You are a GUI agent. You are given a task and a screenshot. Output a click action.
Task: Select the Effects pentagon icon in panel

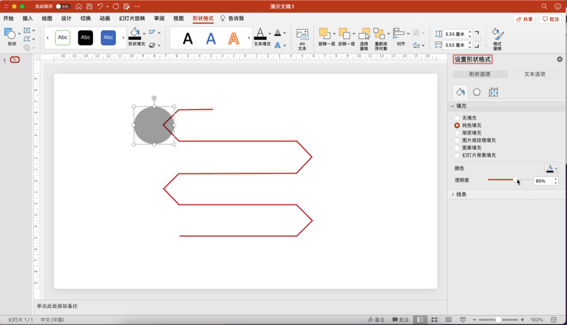coord(476,92)
